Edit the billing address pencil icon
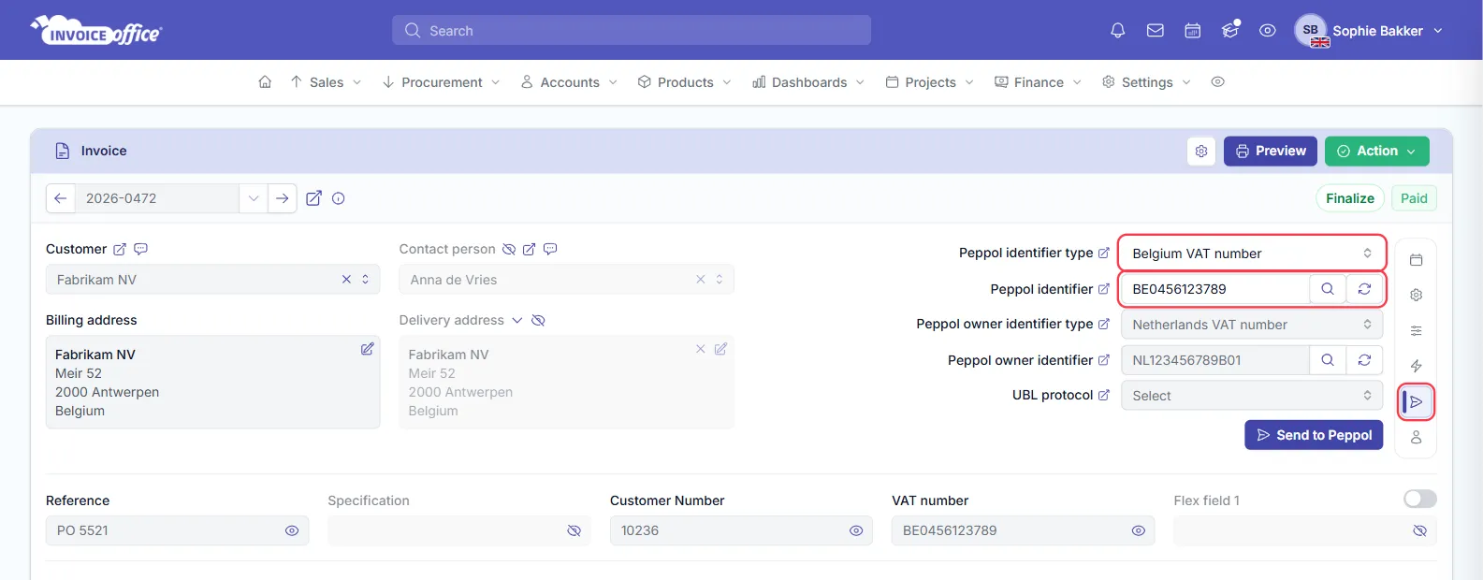Screen dimensions: 1483x580 368,349
